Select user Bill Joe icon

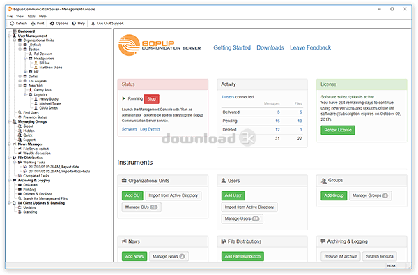[36, 63]
